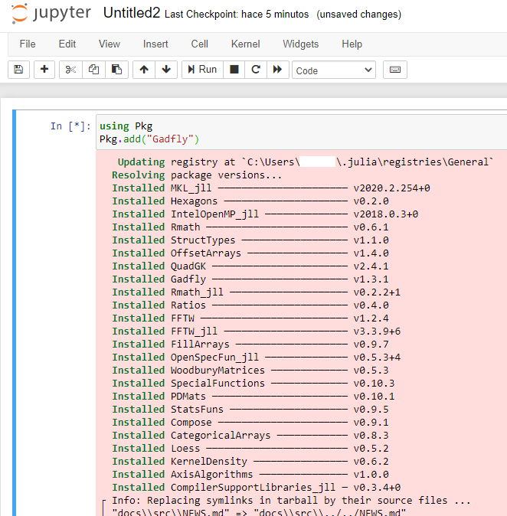Click the Jupyter logo to go home
The height and width of the screenshot is (516, 507).
pyautogui.click(x=51, y=14)
